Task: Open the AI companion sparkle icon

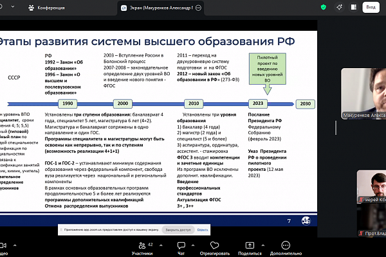Action: 339,7
